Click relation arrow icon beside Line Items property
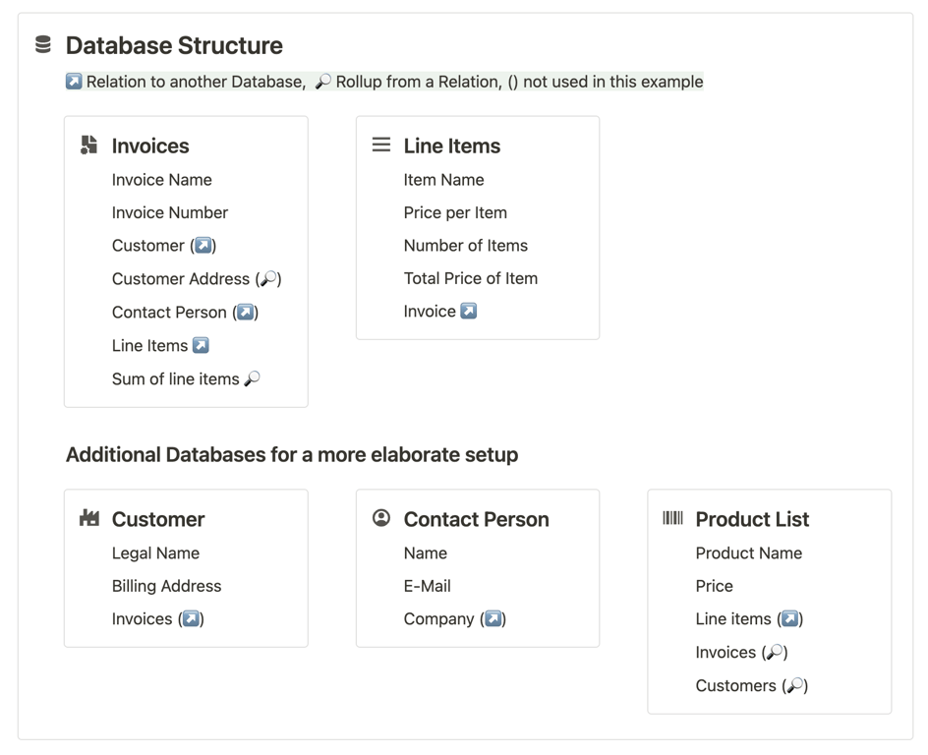928x755 pixels. pos(201,345)
